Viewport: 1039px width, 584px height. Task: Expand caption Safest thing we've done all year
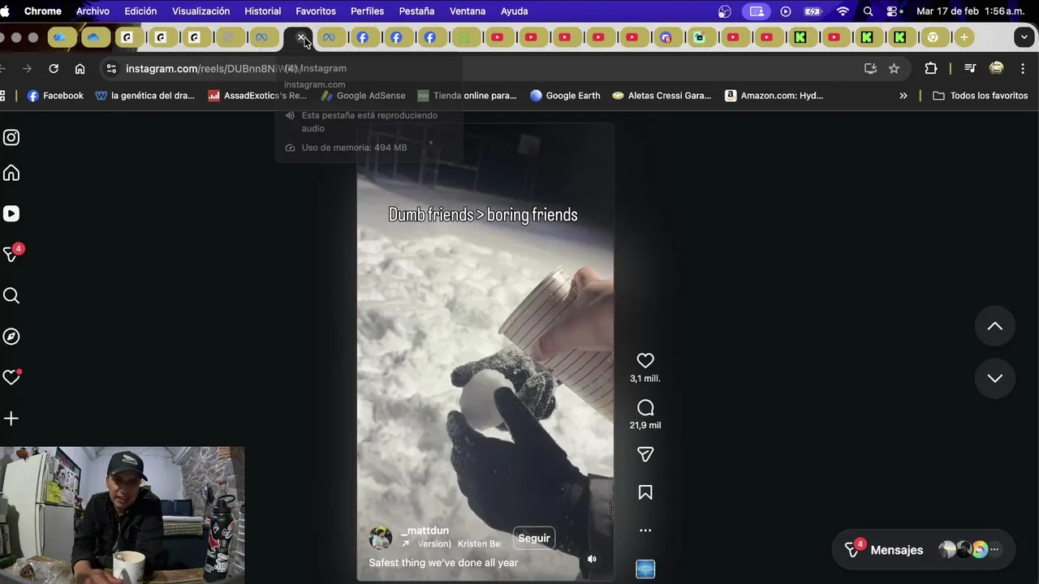(x=443, y=562)
